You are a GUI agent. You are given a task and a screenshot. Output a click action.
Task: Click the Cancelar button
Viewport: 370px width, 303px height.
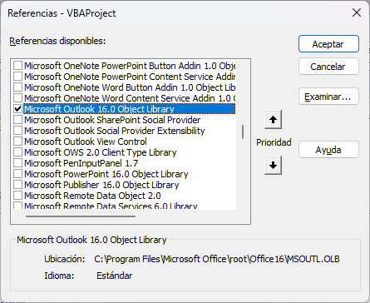[328, 67]
